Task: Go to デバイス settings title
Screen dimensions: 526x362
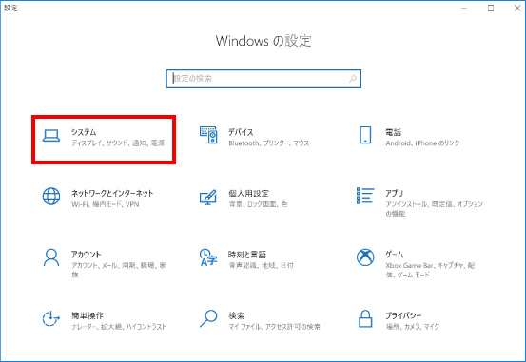Action: click(x=241, y=132)
